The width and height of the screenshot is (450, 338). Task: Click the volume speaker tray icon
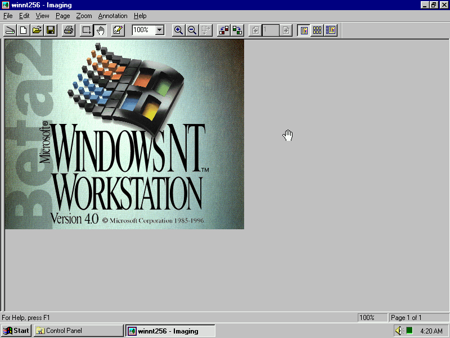[398, 331]
